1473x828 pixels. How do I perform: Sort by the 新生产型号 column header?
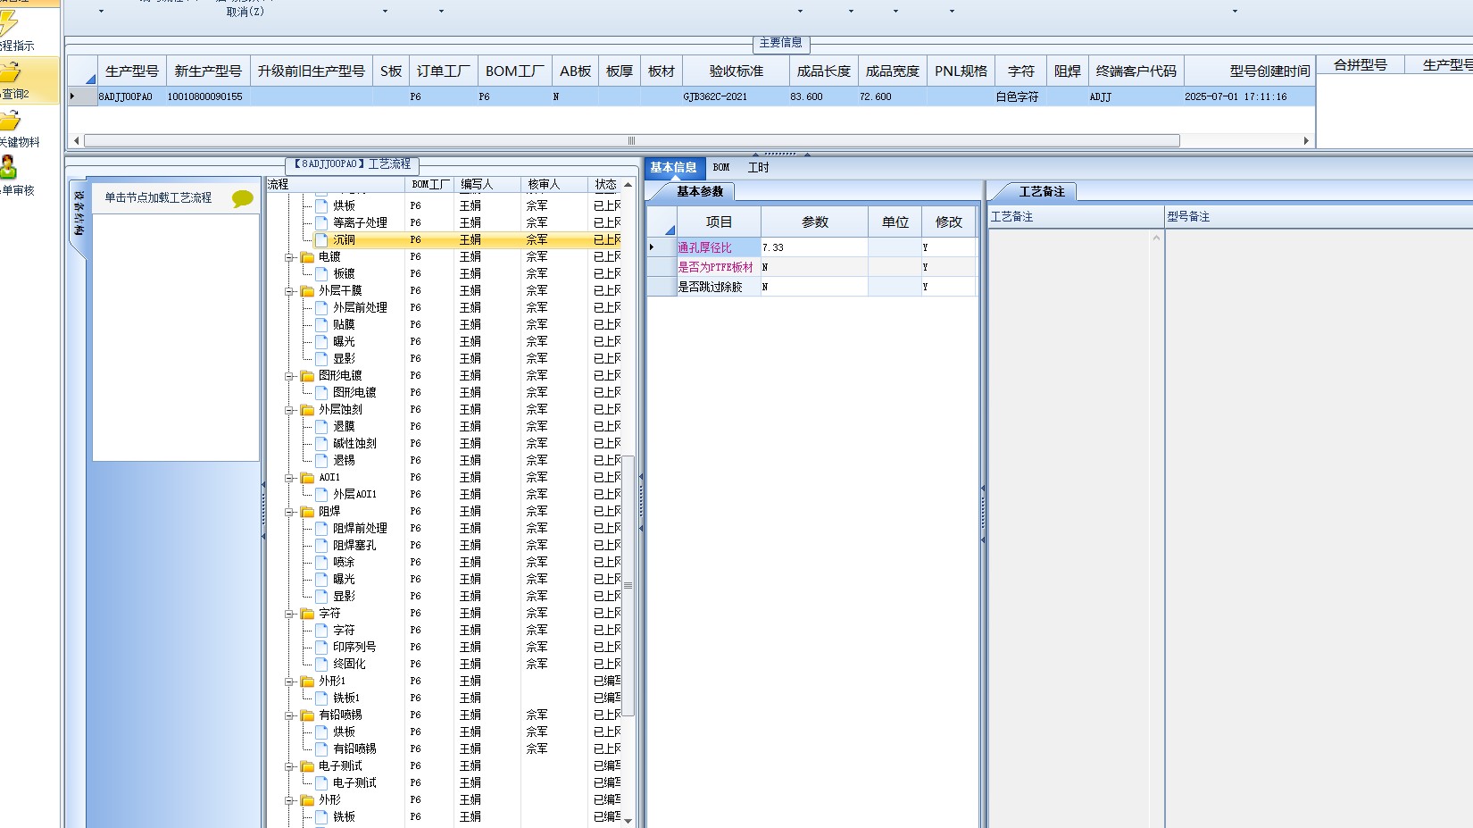coord(208,71)
